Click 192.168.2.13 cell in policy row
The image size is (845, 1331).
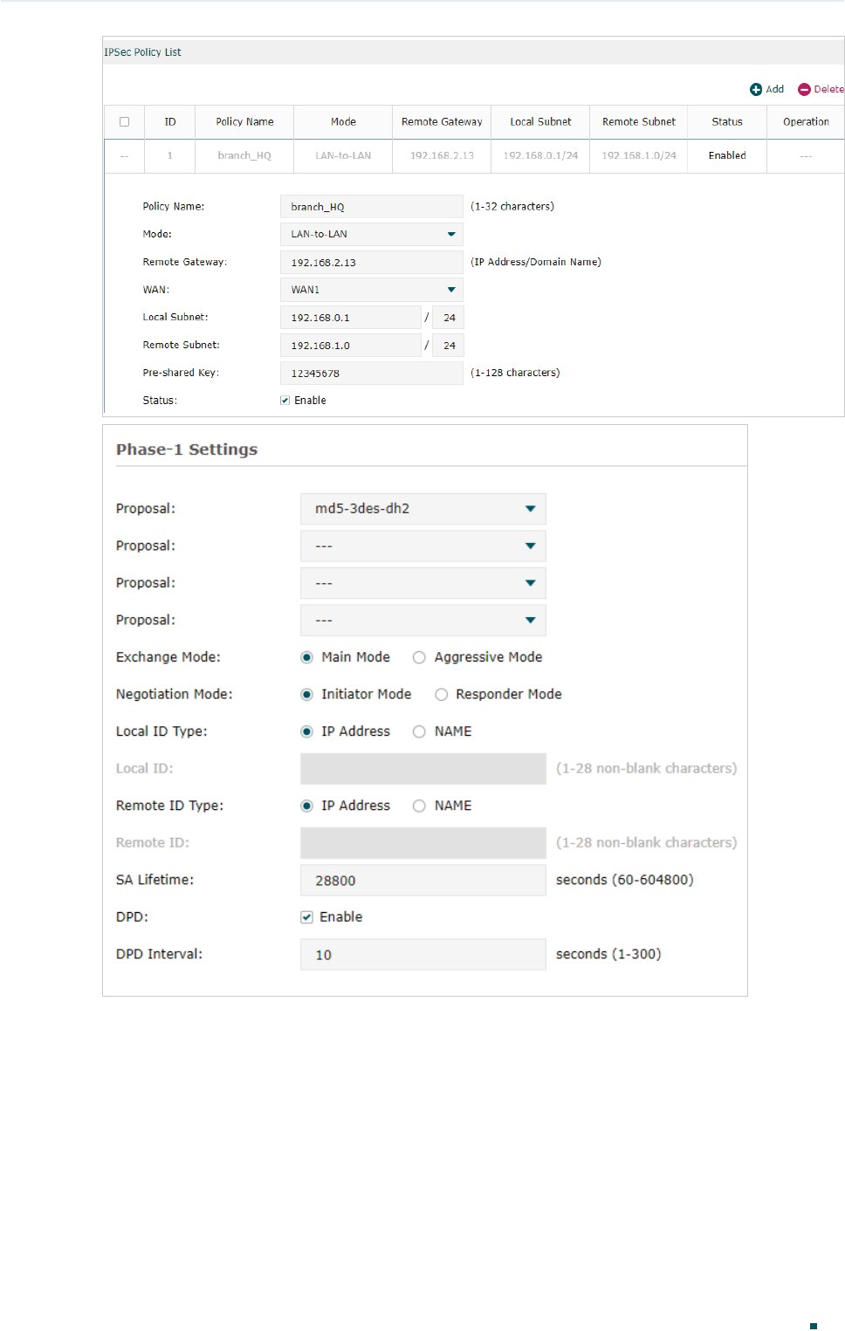point(442,155)
